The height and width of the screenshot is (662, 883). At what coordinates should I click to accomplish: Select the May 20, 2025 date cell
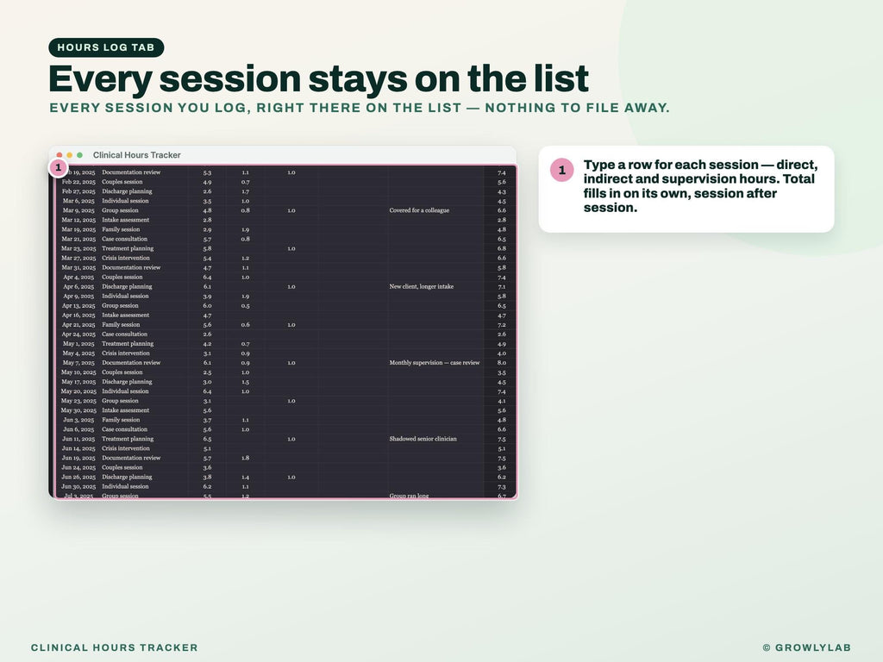[x=78, y=392]
